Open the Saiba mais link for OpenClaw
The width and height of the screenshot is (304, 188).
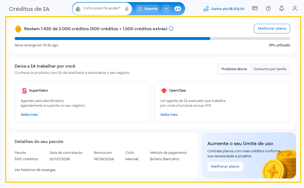169,114
